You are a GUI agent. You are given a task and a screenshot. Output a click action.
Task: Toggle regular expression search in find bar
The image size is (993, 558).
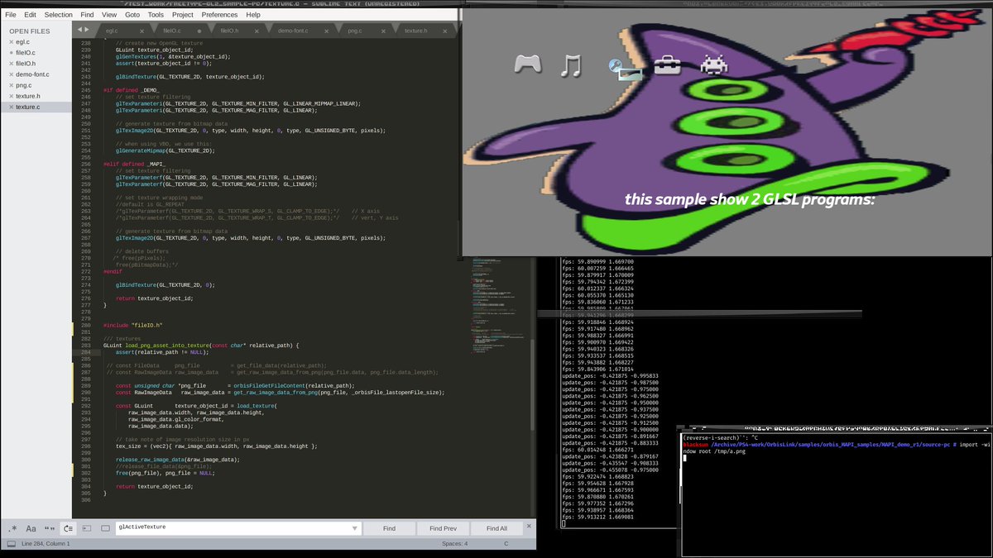coord(12,528)
